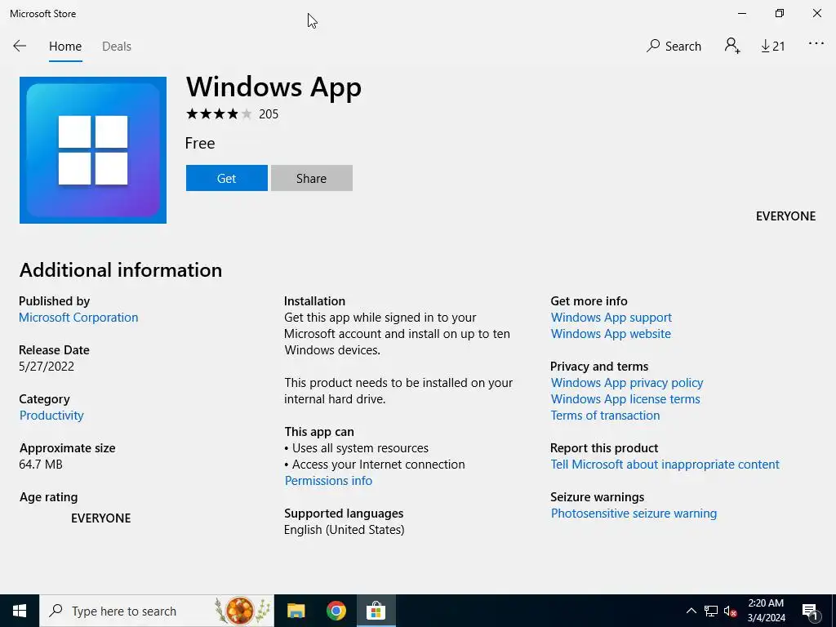Switch to the Home tab
This screenshot has width=836, height=627.
click(65, 47)
